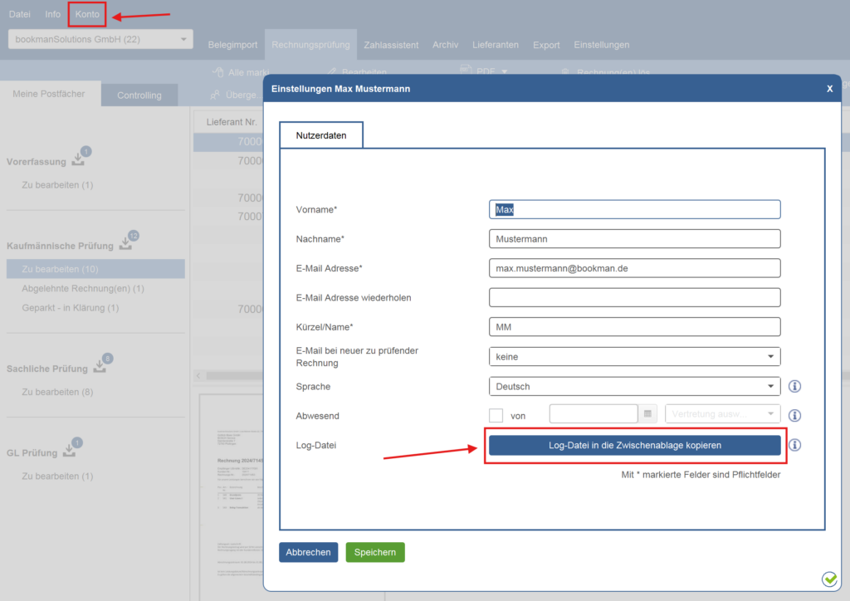Click the GL Prüfung inbox icon

[x=70, y=450]
